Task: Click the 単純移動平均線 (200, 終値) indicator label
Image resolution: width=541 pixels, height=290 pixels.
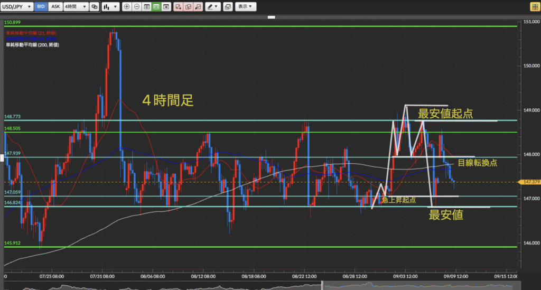Action: [x=32, y=45]
